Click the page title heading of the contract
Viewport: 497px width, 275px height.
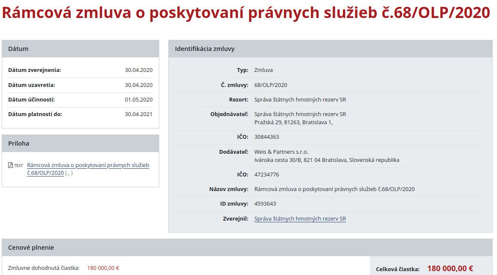(x=245, y=13)
